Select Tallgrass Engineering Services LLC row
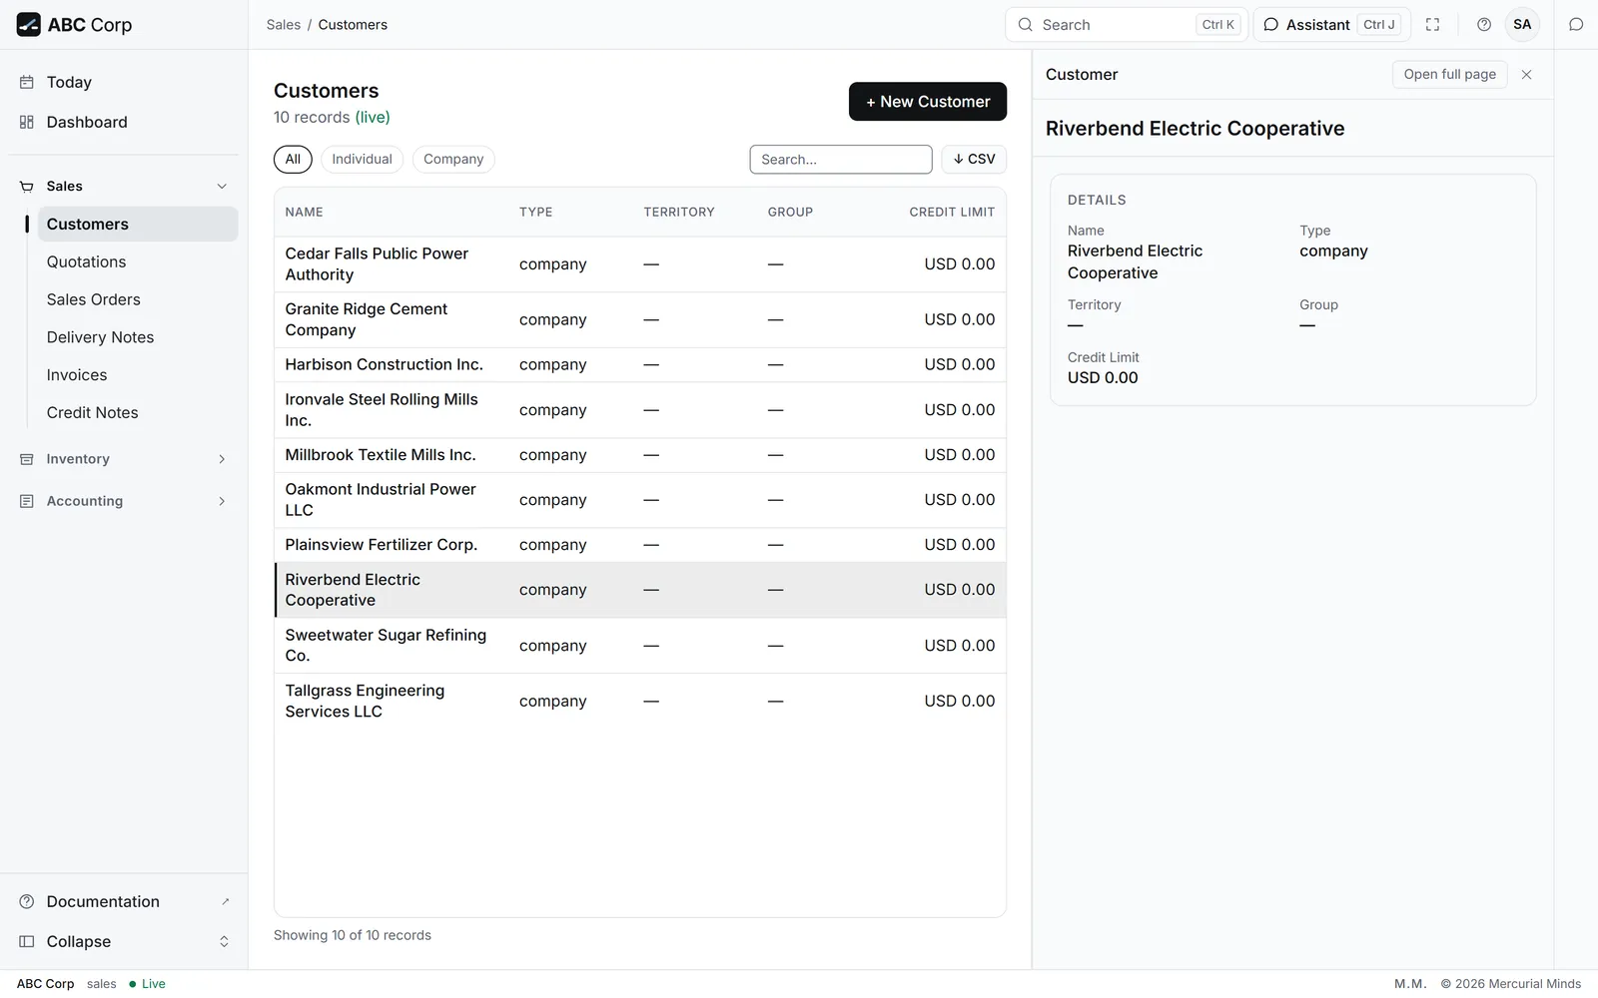This screenshot has width=1598, height=998. pos(640,701)
